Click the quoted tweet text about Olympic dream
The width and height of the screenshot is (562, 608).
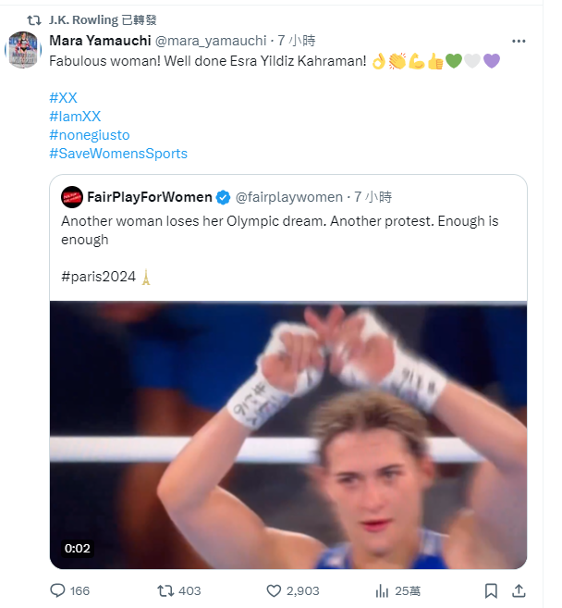click(279, 230)
